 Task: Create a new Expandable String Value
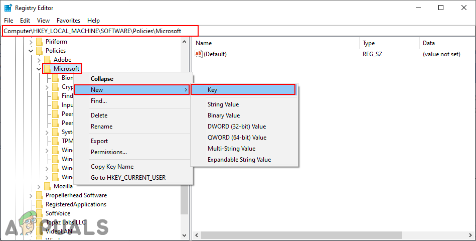click(244, 160)
